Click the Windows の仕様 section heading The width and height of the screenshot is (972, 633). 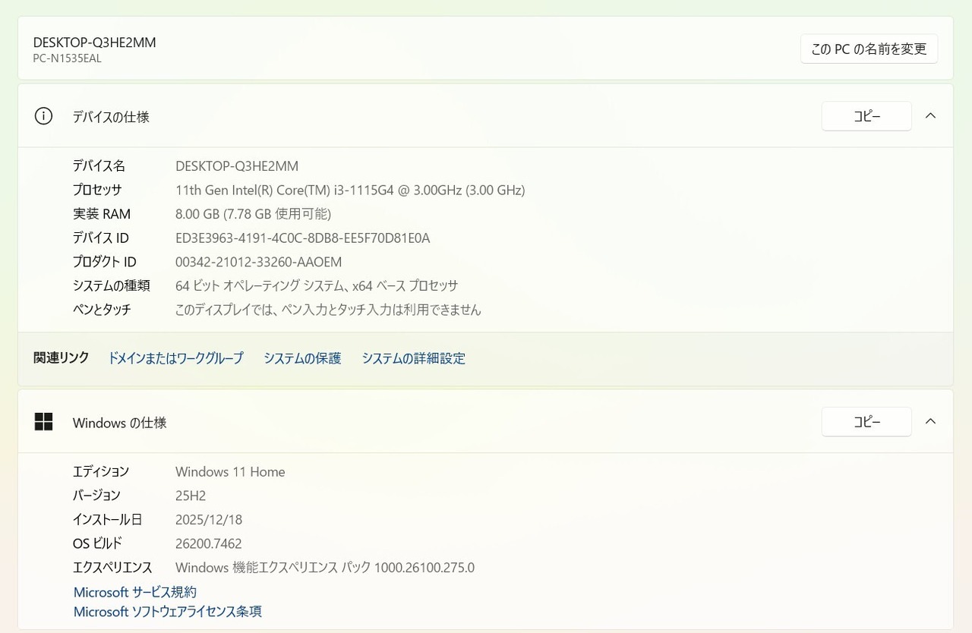click(x=119, y=423)
